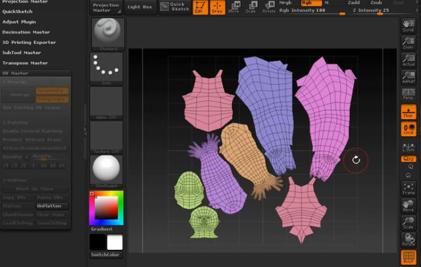
Task: Toggle PolyF polyframe display
Action: [409, 257]
